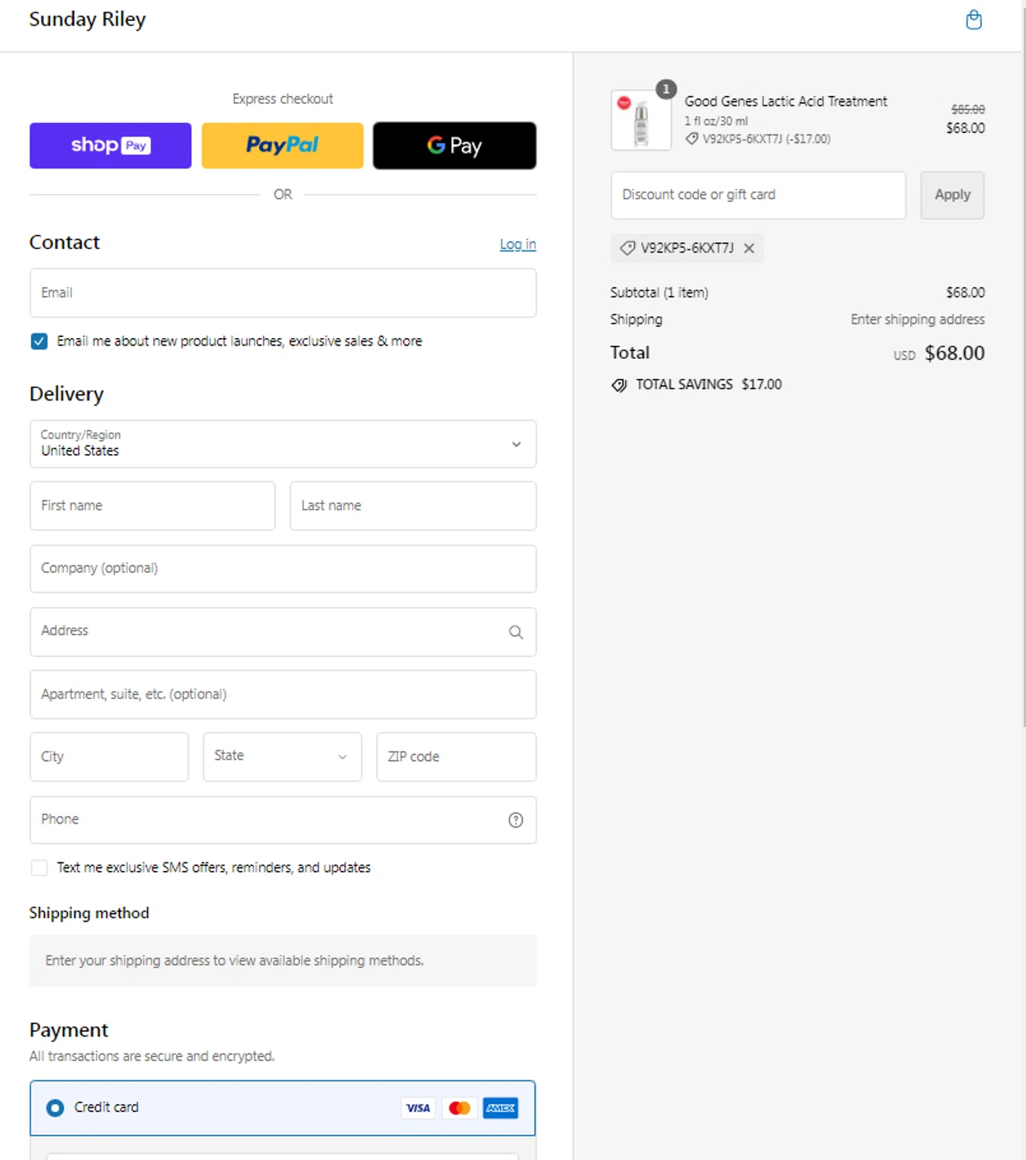Focus the Last name field
1026x1160 pixels.
tap(413, 506)
